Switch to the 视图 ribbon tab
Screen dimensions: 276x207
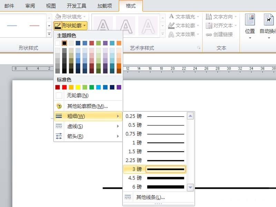point(50,6)
